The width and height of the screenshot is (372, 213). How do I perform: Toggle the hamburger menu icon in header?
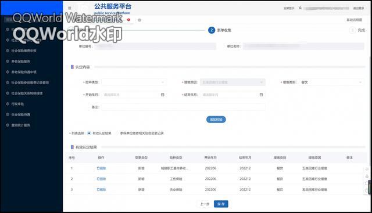tap(70, 8)
